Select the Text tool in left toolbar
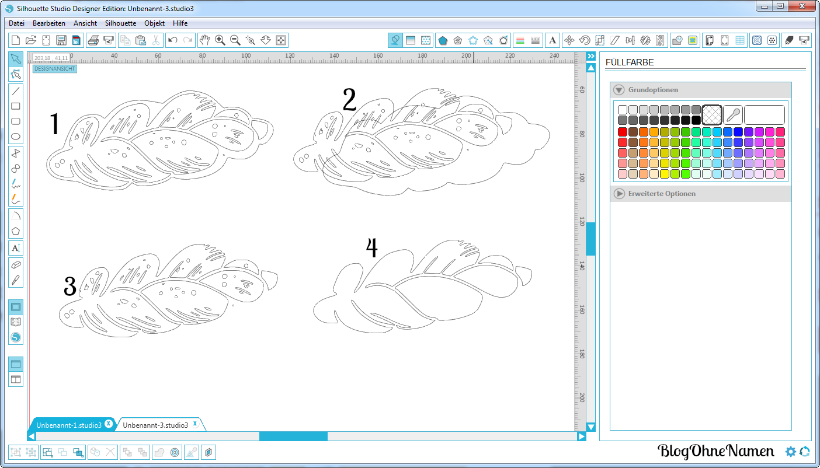 point(16,248)
